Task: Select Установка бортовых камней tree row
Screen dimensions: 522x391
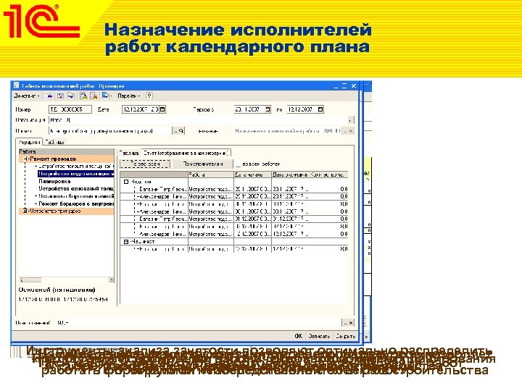Action: [76, 196]
